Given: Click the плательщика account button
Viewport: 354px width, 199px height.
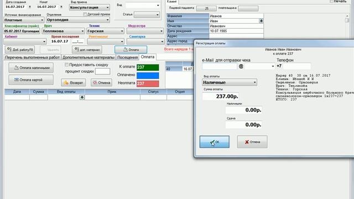Looking at the screenshot, I should pyautogui.click(x=248, y=8).
